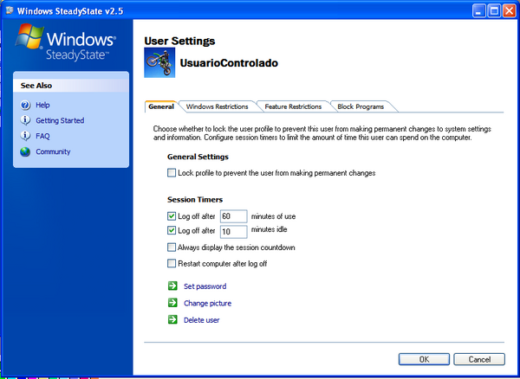The width and height of the screenshot is (520, 379).
Task: Check Restart computer after log off
Action: [x=172, y=263]
